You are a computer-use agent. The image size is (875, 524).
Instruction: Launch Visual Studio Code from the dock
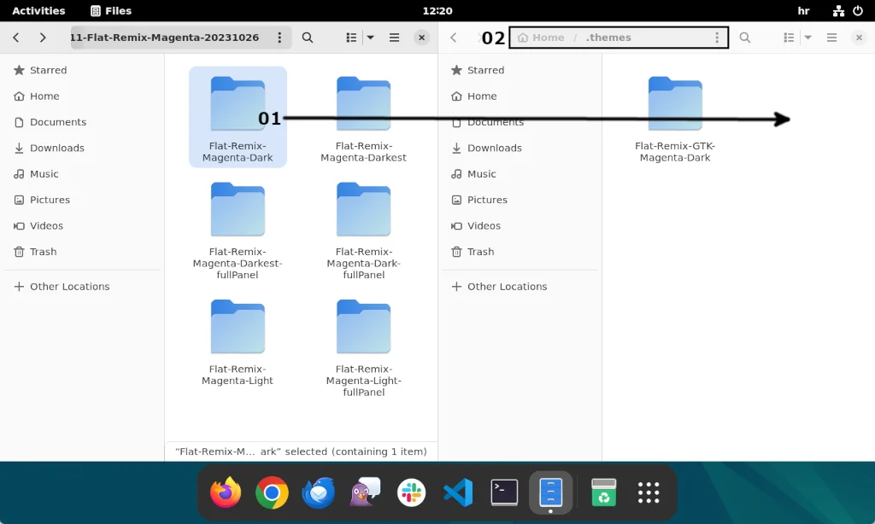click(458, 492)
